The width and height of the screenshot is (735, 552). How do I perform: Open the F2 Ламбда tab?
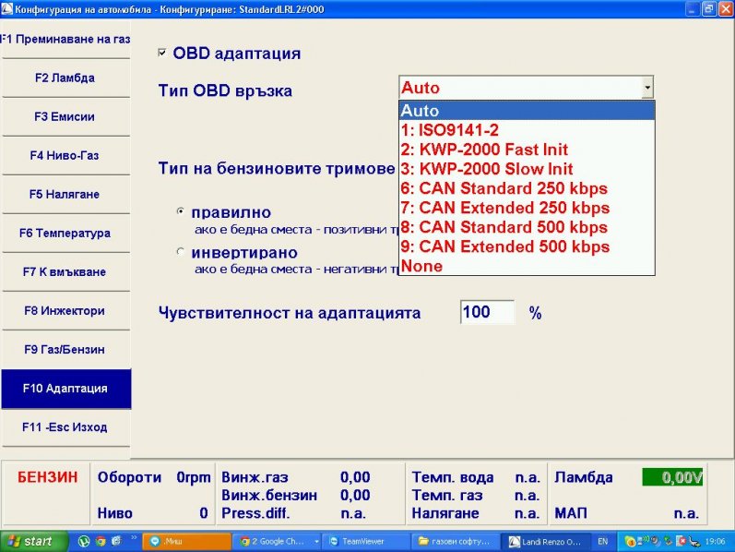pyautogui.click(x=65, y=78)
